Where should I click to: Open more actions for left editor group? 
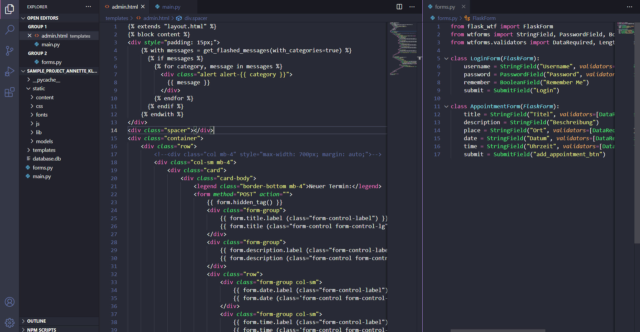(412, 7)
